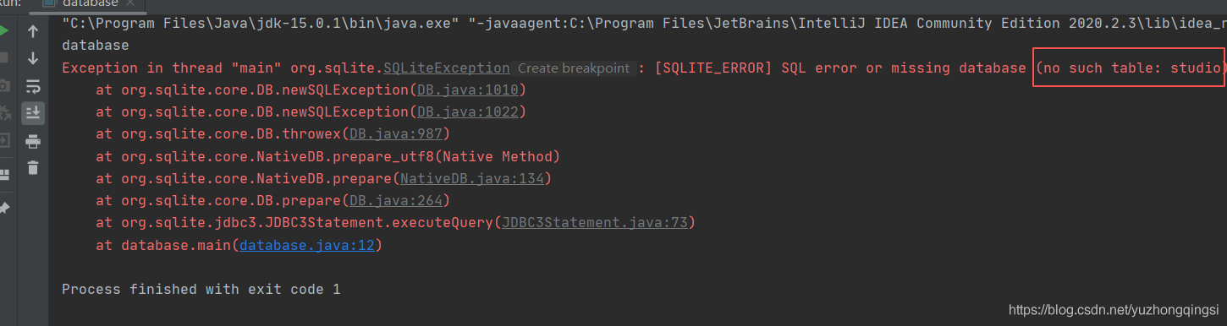1227x326 pixels.
Task: Click the layout restore icon in left strip
Action: tap(3, 174)
